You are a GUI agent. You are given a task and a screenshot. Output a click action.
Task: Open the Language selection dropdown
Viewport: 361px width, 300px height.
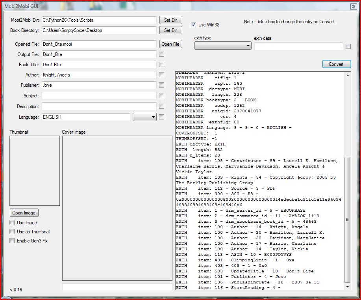coord(144,117)
